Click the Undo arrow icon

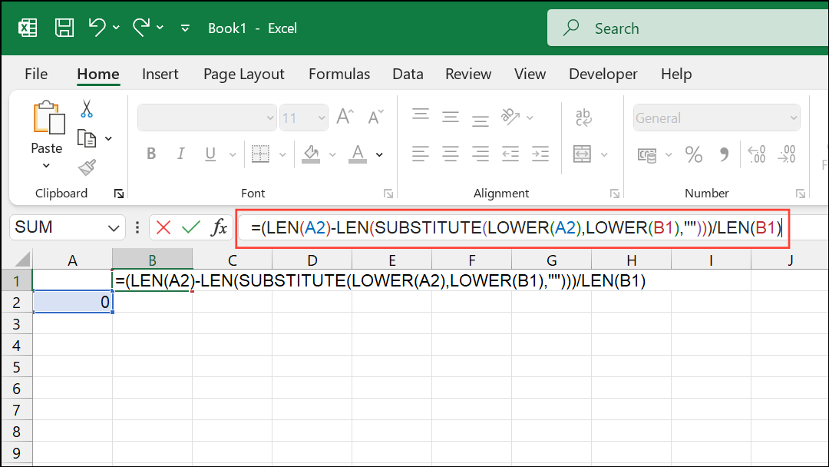click(97, 28)
